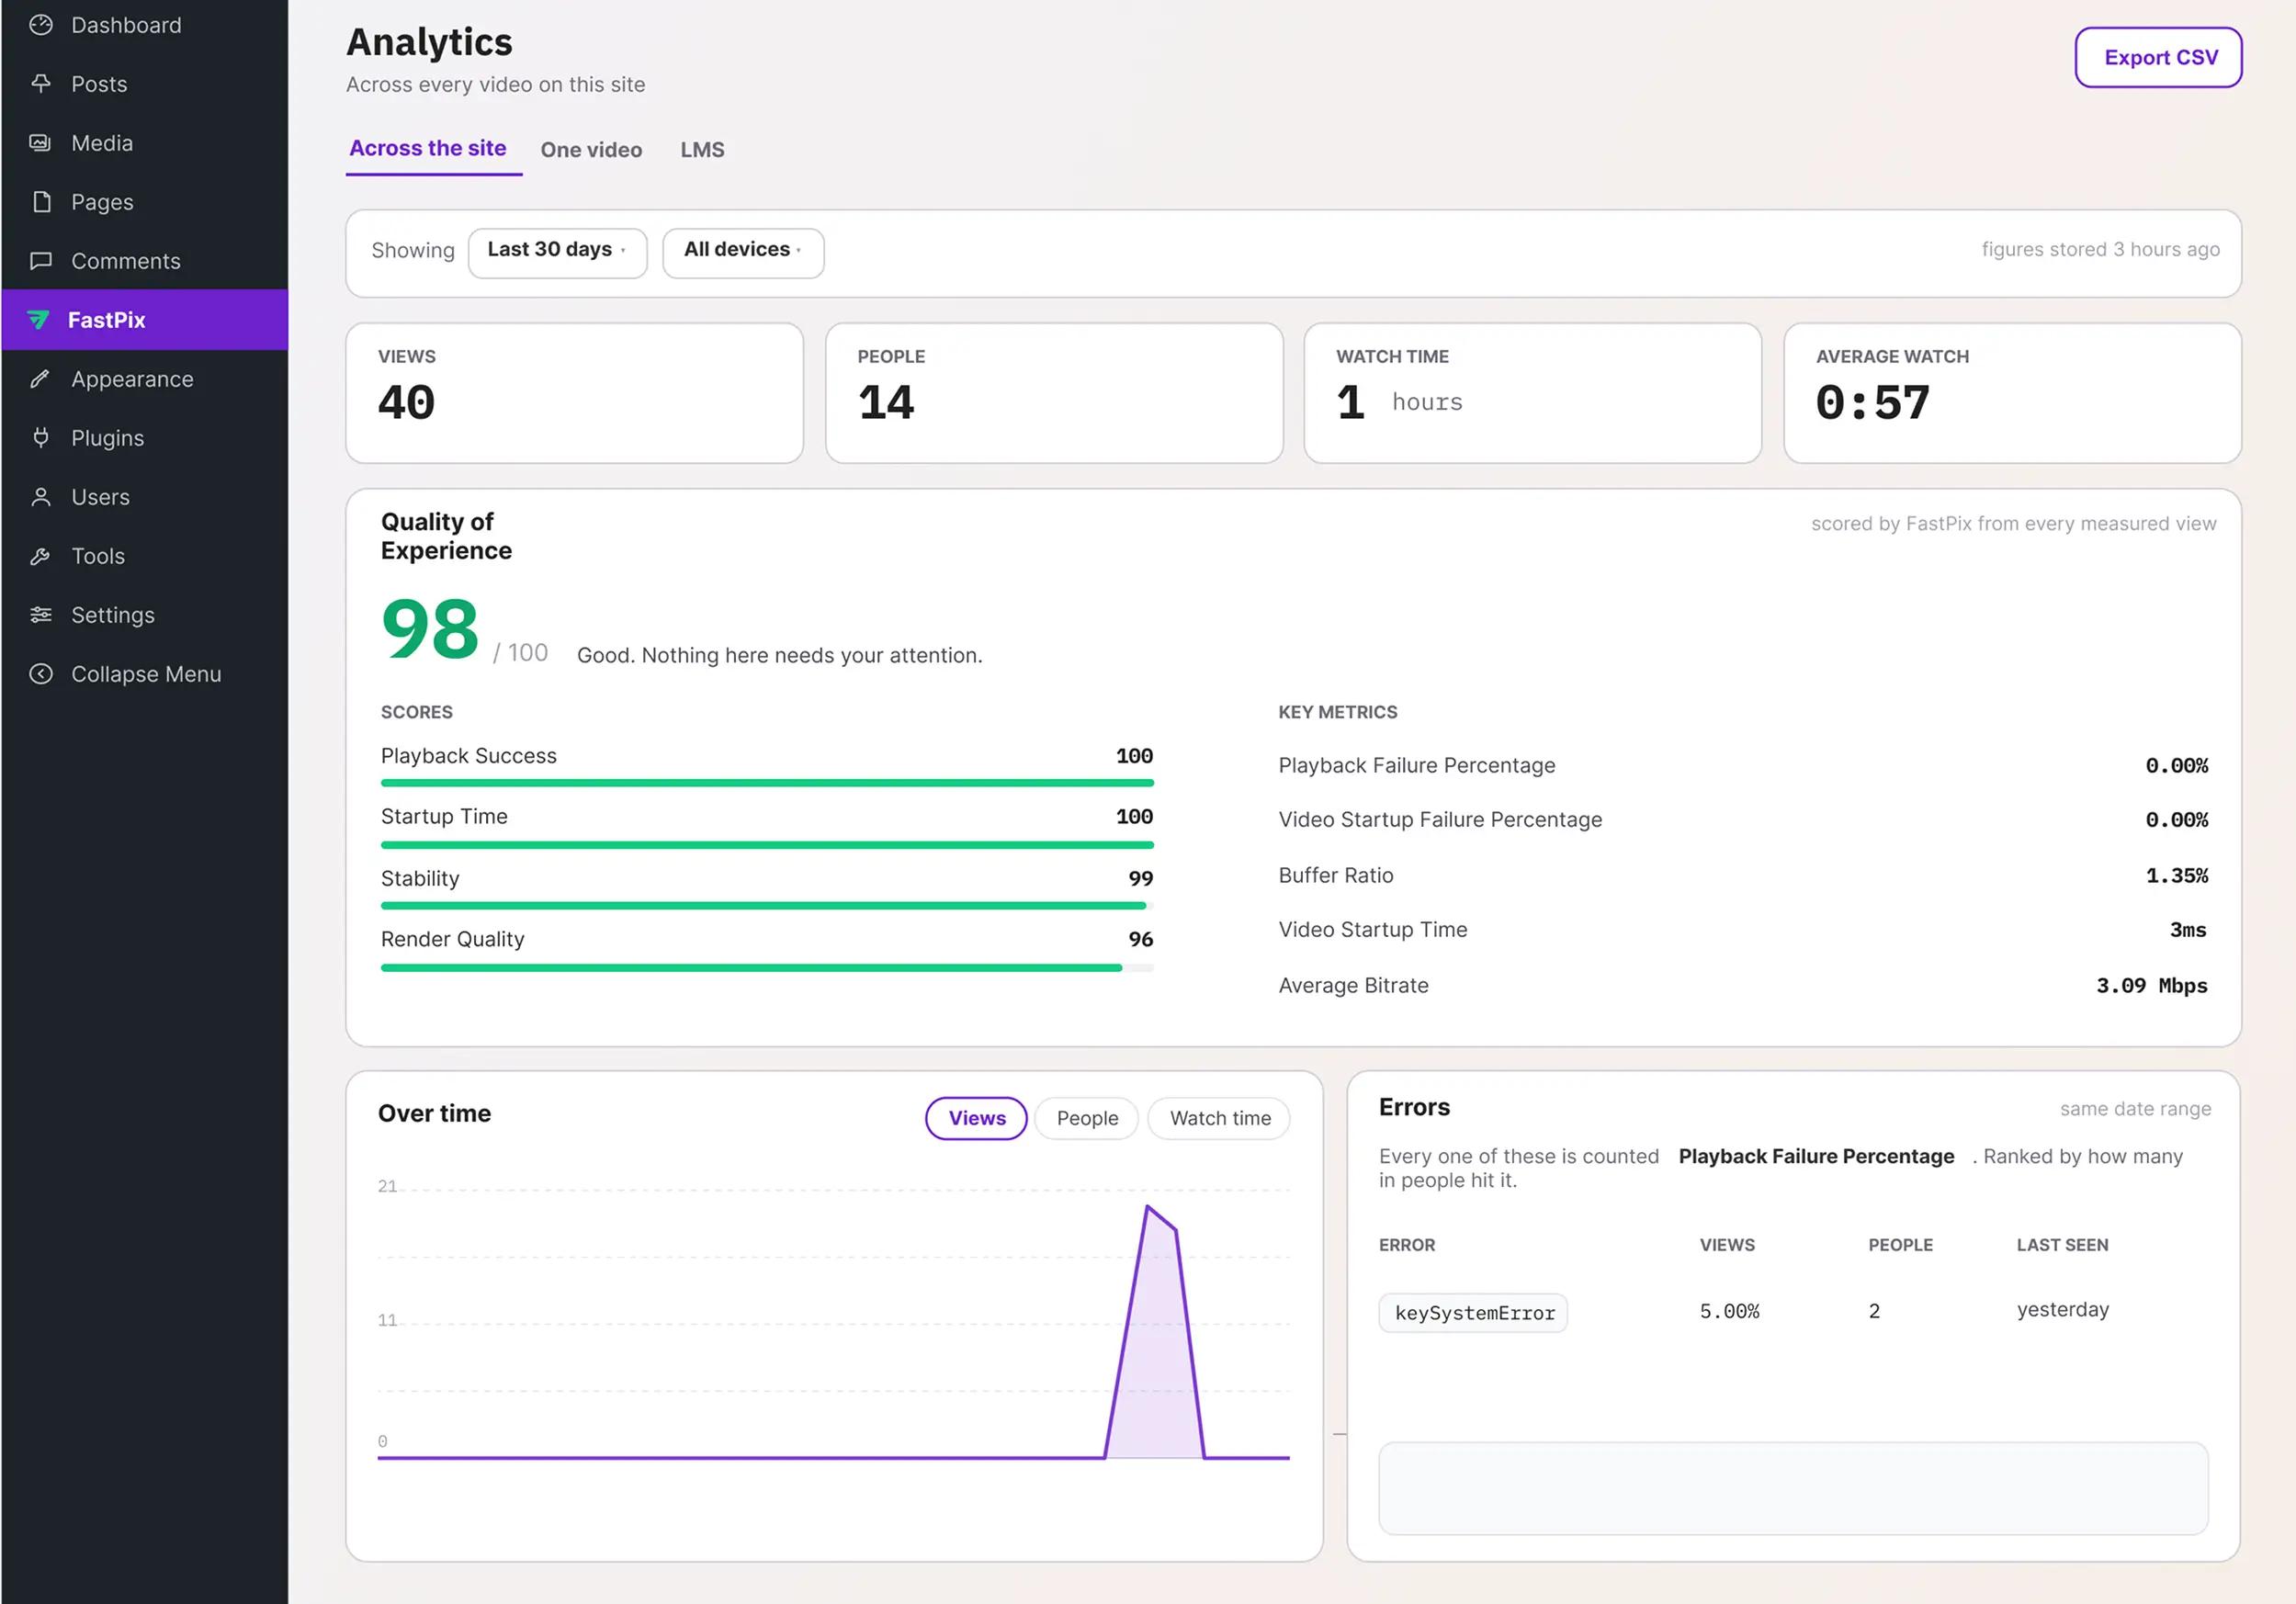
Task: Click the Startup Time score bar
Action: tap(767, 845)
